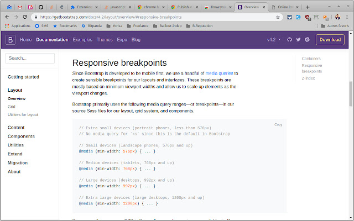Open Expo in the Bootstrap navbar

coord(122,40)
